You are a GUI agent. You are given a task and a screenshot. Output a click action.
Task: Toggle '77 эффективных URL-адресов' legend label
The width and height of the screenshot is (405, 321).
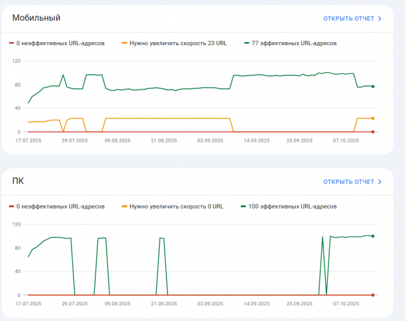[x=294, y=43]
